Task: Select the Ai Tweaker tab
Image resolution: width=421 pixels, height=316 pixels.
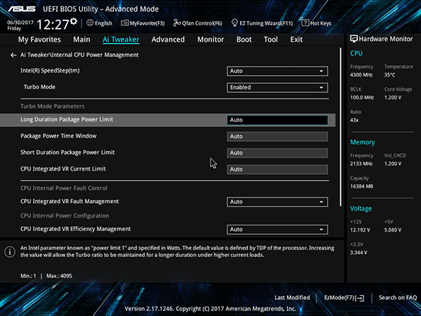Action: [x=121, y=39]
